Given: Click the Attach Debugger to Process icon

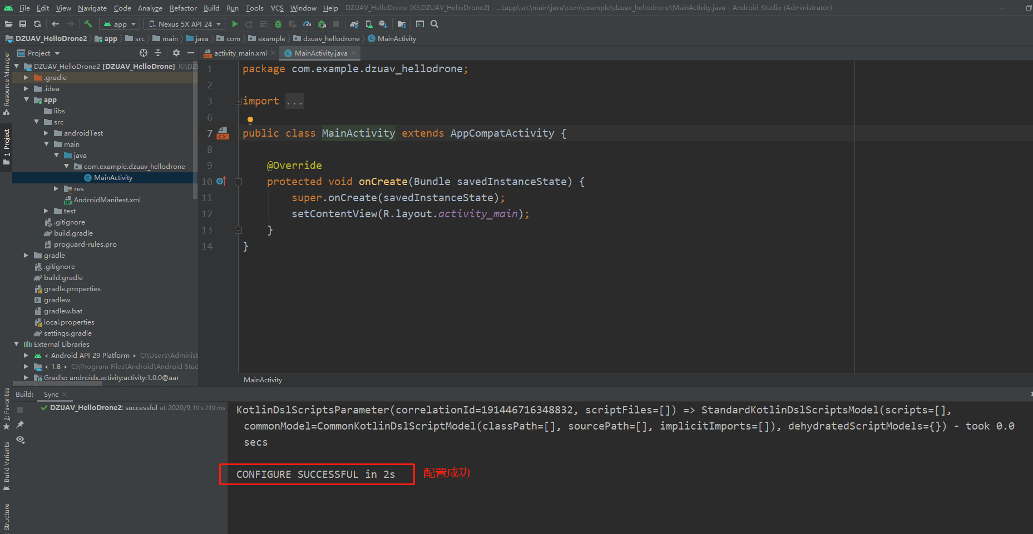Looking at the screenshot, I should (322, 24).
